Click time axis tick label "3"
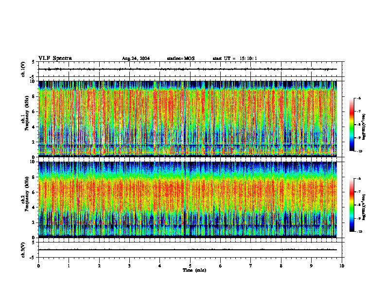 pos(129,266)
